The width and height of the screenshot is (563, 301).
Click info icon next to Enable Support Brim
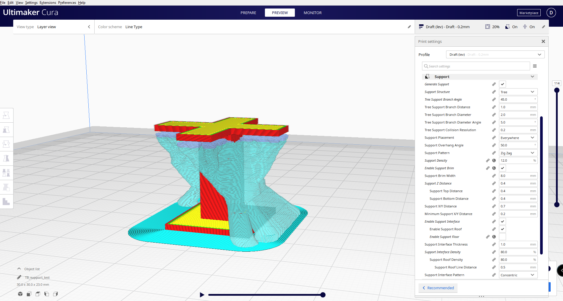(494, 168)
